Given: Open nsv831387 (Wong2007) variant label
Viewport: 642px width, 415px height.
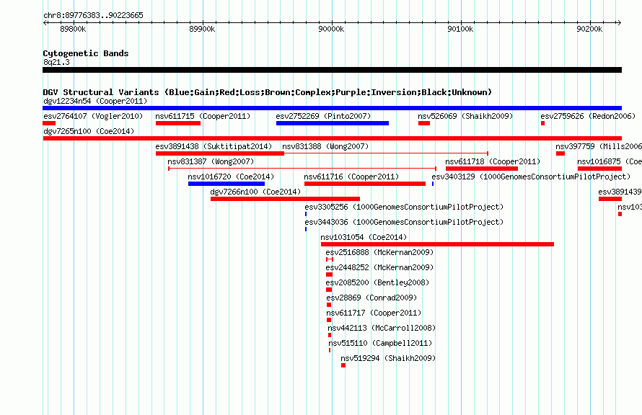Looking at the screenshot, I should click(x=211, y=161).
